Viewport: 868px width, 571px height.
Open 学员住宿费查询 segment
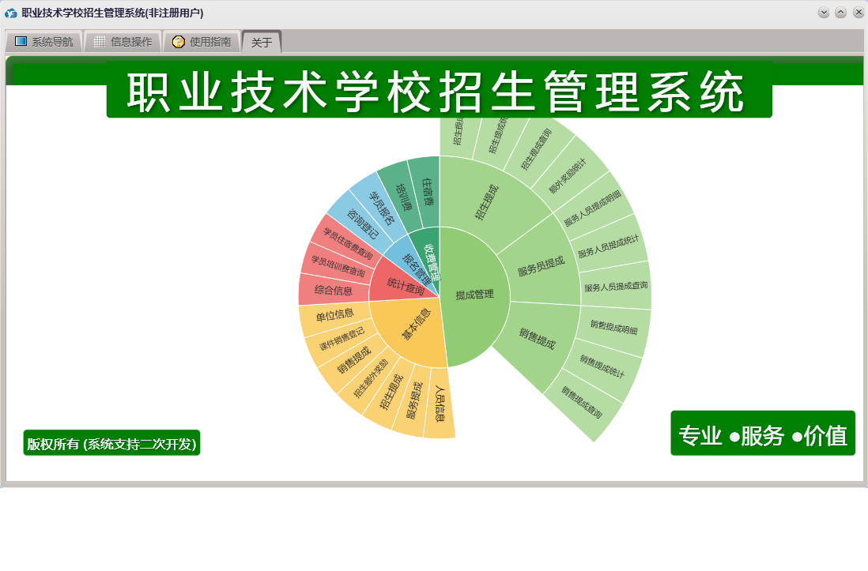(x=348, y=245)
